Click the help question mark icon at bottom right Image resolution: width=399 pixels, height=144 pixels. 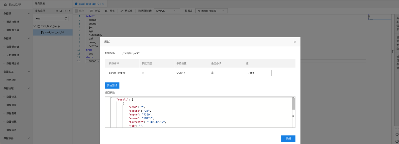coord(397,141)
